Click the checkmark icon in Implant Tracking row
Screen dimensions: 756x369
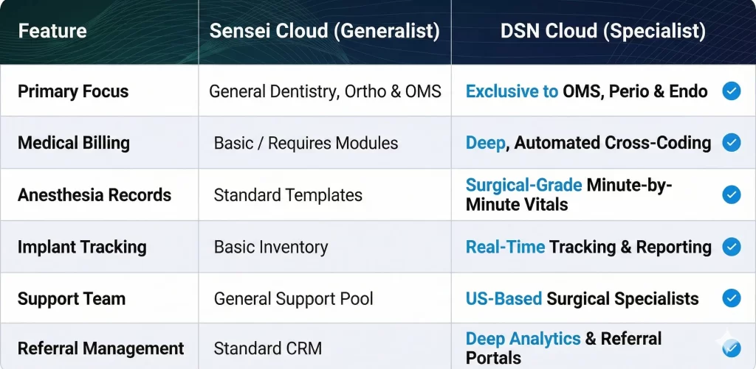tap(731, 247)
